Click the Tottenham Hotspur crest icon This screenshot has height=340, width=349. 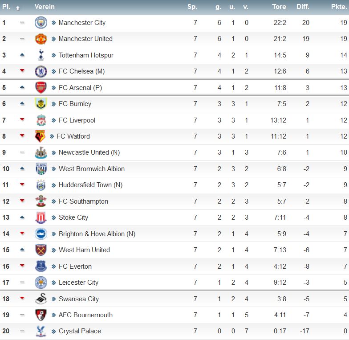click(x=41, y=55)
